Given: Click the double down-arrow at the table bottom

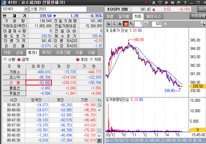Looking at the screenshot, I should 99,140.
